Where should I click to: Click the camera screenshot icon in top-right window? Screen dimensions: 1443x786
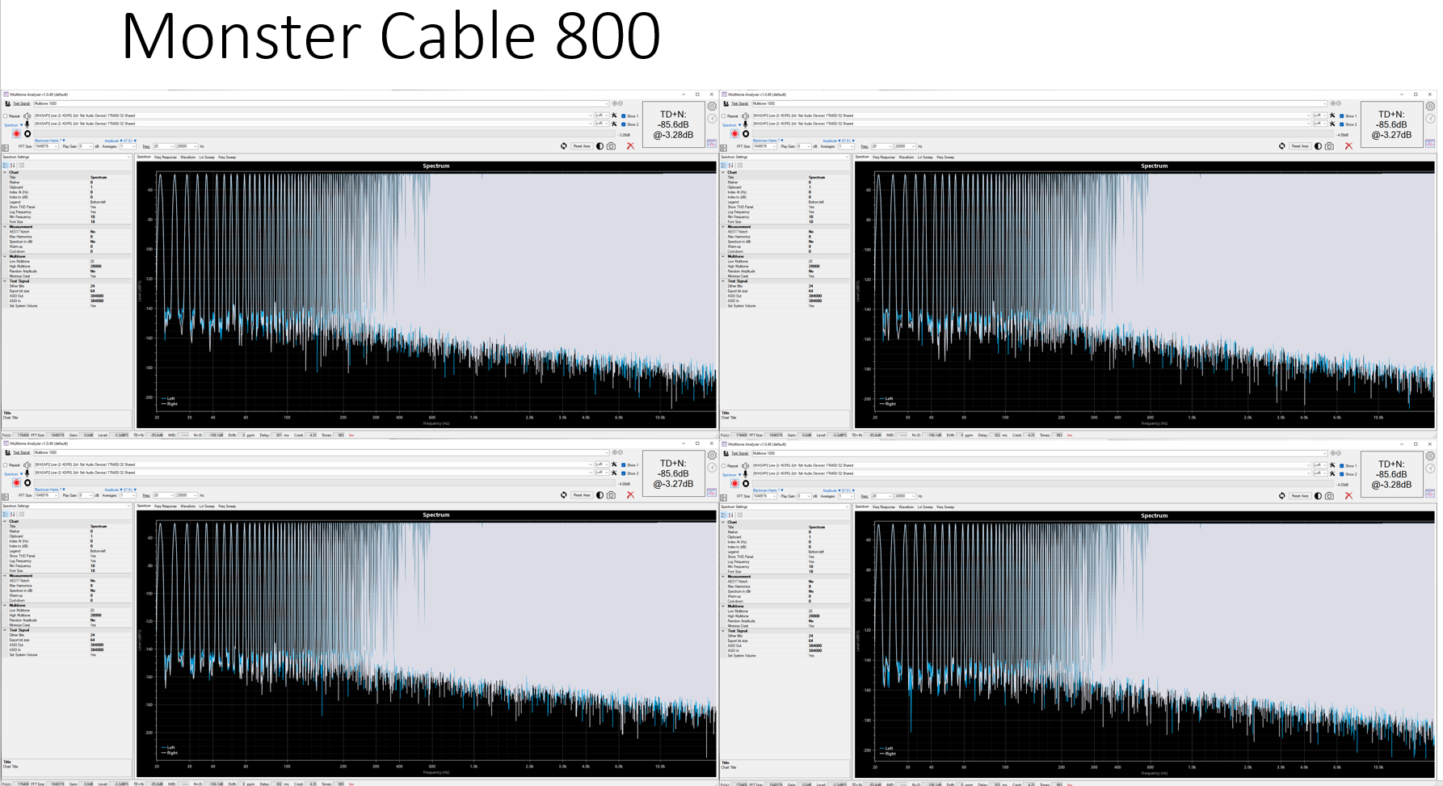point(1329,146)
